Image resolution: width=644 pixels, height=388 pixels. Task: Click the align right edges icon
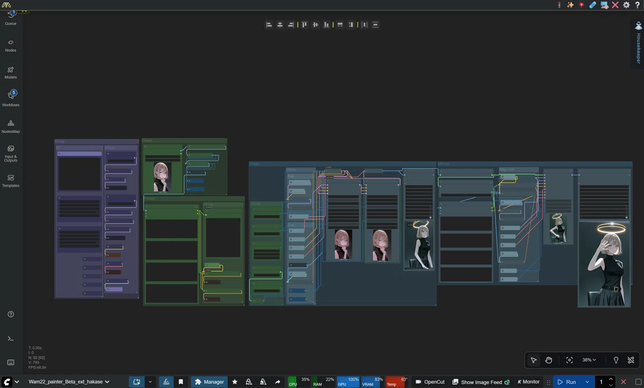click(290, 25)
